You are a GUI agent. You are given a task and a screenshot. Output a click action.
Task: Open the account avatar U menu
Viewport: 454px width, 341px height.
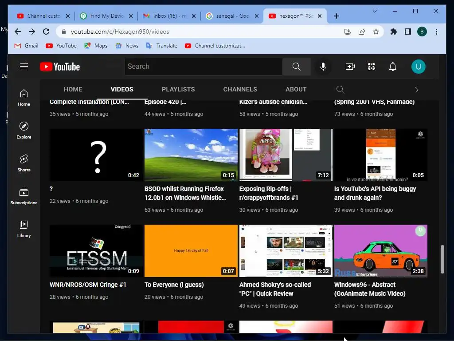[418, 67]
